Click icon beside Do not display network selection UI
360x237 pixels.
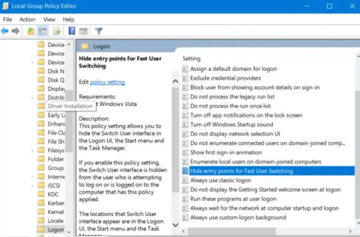pos(185,134)
